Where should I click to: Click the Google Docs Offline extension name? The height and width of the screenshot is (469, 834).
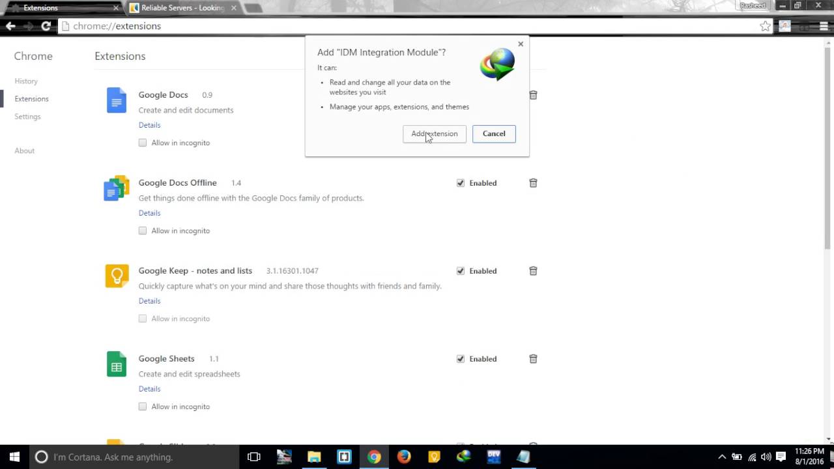pos(177,182)
